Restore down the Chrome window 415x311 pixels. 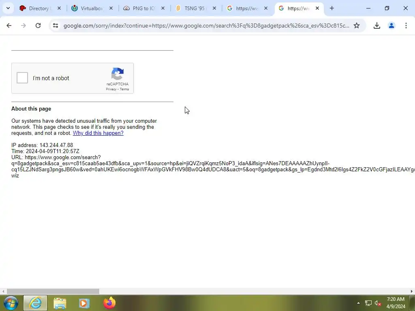pyautogui.click(x=387, y=8)
